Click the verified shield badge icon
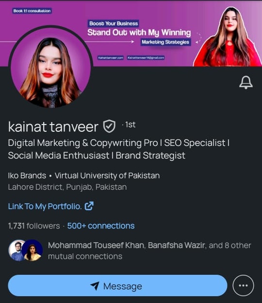 (x=109, y=126)
